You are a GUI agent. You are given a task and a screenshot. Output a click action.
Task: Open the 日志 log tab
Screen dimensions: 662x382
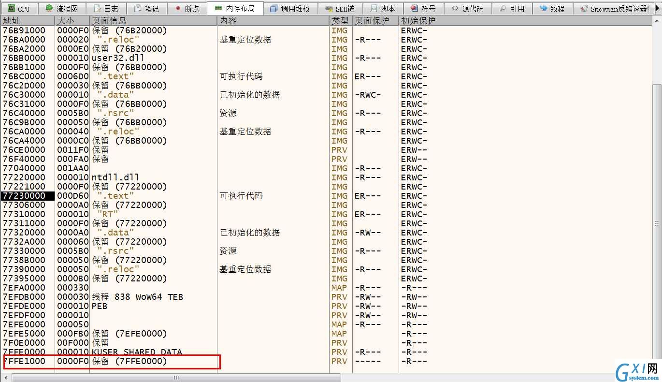point(106,9)
